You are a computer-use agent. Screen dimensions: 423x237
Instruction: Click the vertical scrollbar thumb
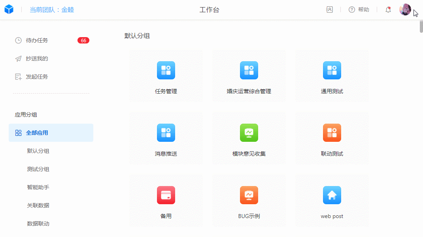click(421, 26)
